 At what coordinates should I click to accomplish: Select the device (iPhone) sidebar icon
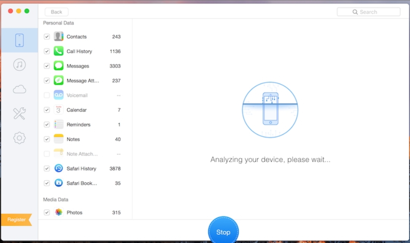[x=20, y=40]
